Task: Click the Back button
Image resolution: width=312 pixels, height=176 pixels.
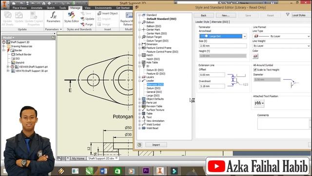Action: coord(204,15)
